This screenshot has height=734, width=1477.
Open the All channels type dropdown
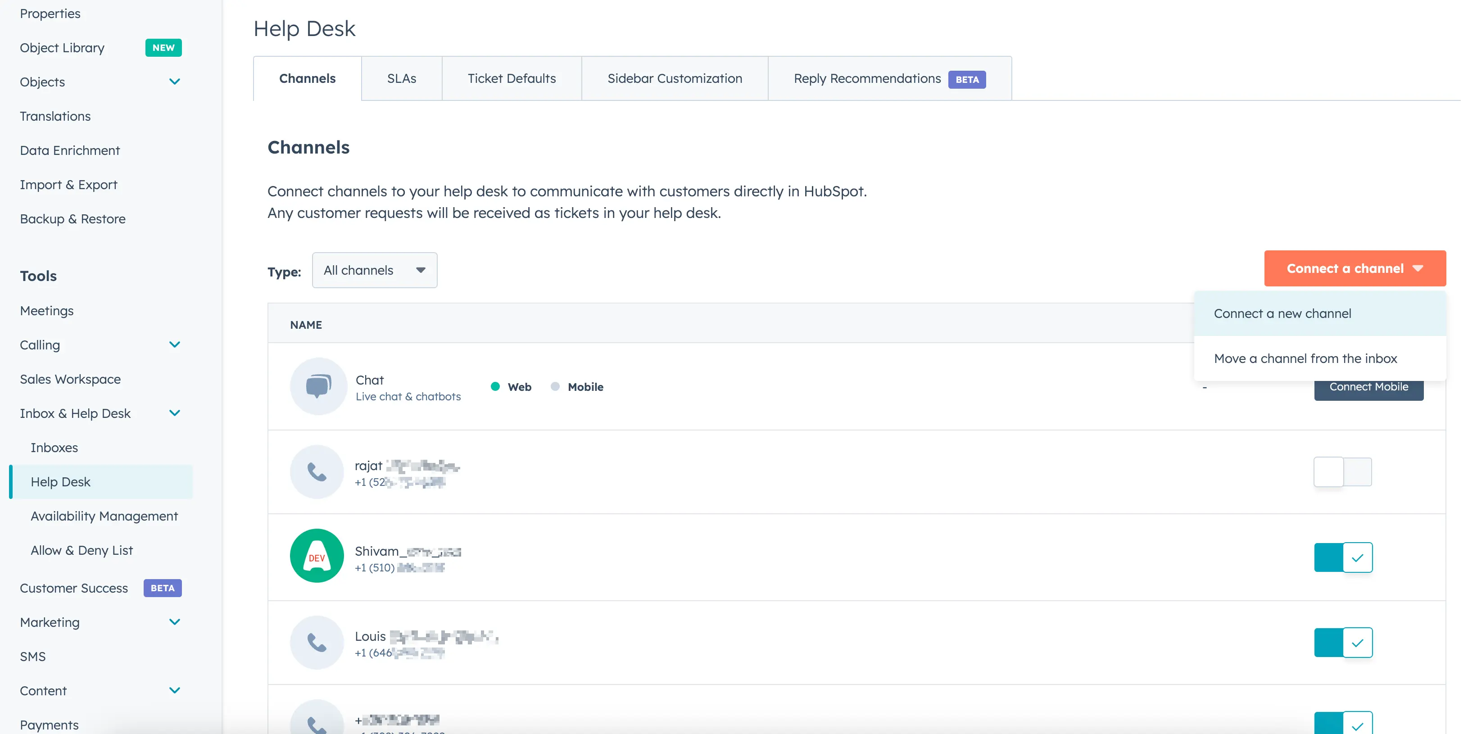tap(374, 270)
